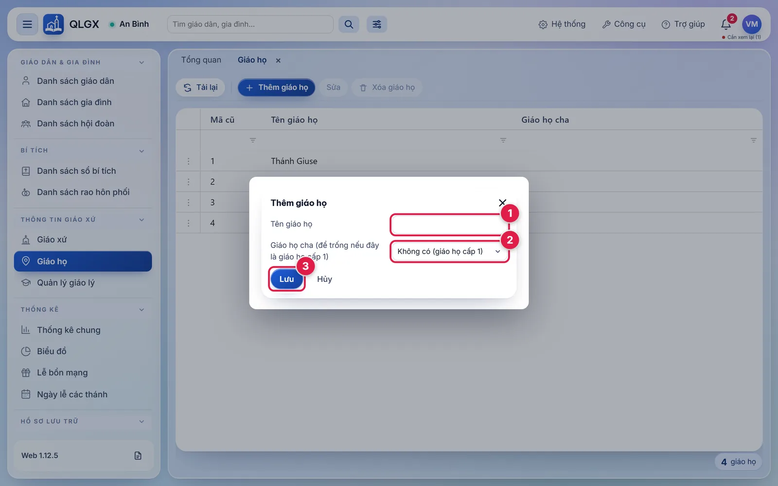Click the hamburger menu icon
The image size is (778, 486).
[27, 24]
